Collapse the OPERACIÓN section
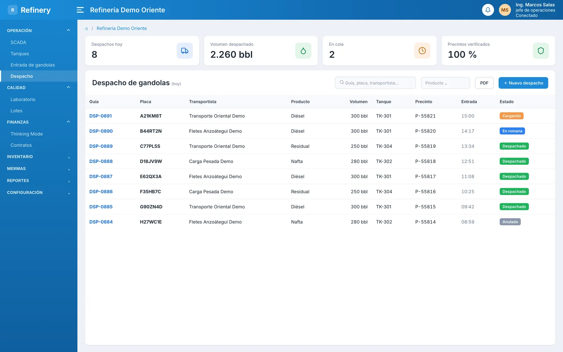The height and width of the screenshot is (352, 563). click(x=39, y=31)
